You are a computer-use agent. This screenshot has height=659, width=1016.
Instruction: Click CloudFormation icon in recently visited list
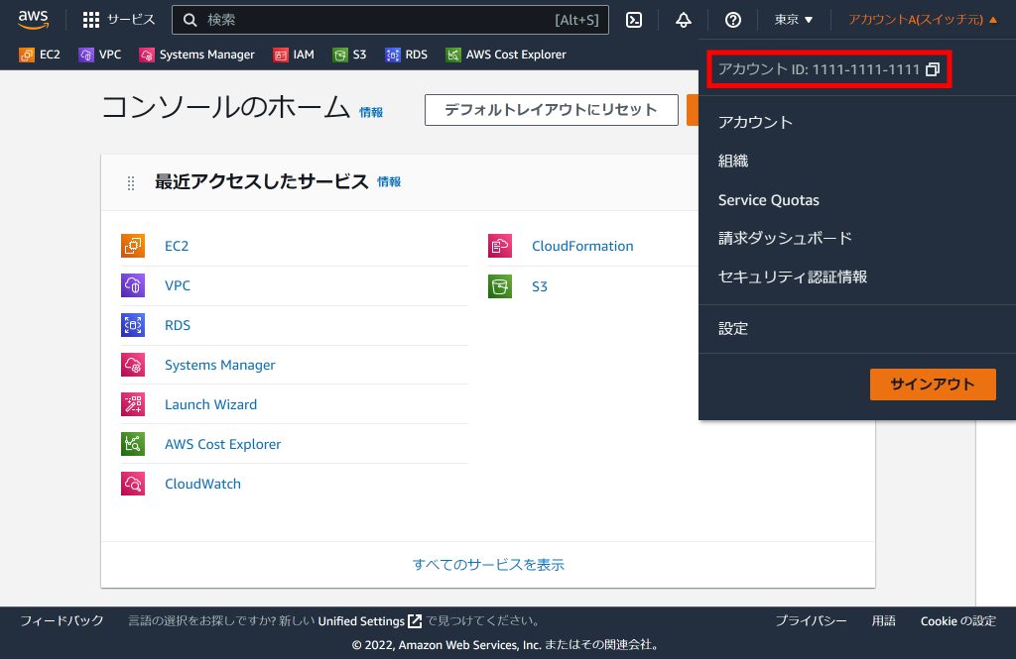click(x=500, y=246)
